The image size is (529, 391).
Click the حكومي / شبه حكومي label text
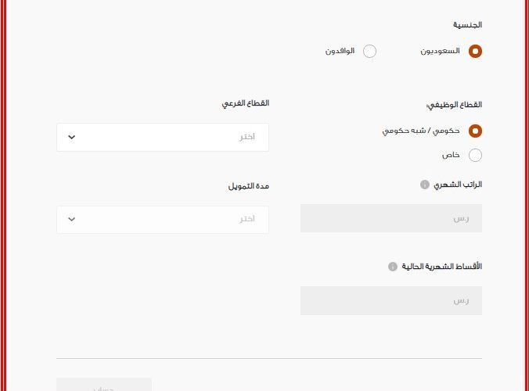[x=421, y=131]
